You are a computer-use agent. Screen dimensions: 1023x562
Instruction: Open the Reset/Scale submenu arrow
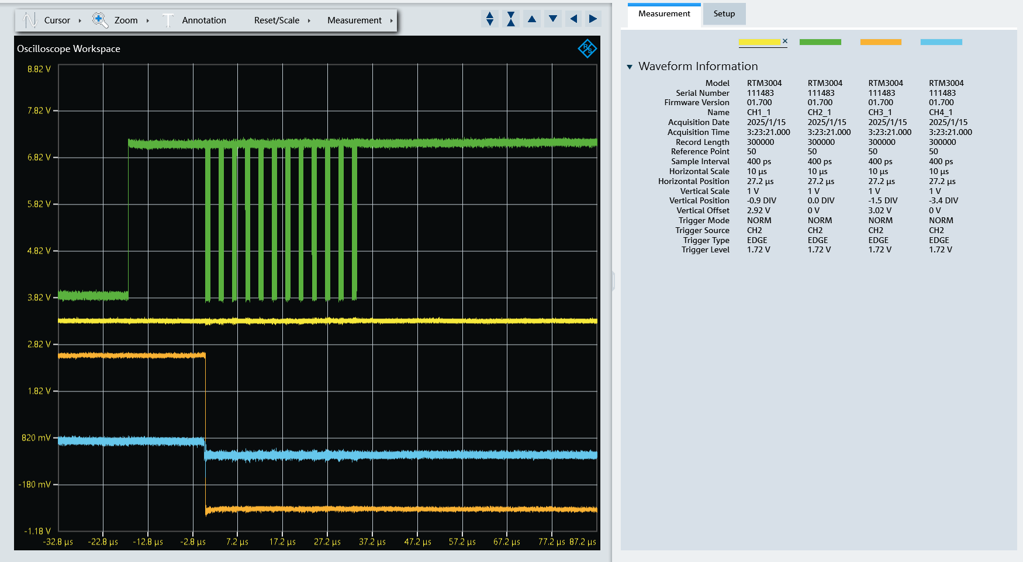309,20
